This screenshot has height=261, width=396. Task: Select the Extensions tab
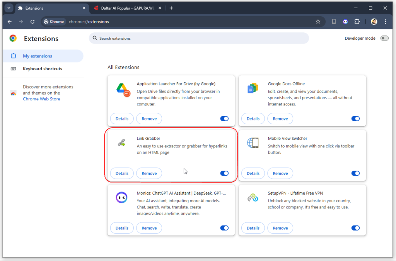pos(52,8)
